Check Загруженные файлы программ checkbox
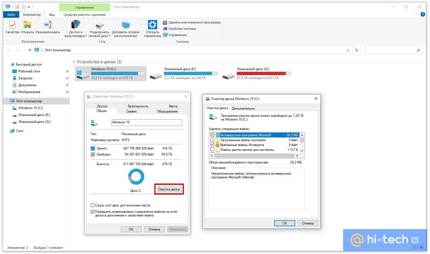This screenshot has width=430, height=254. (x=212, y=140)
